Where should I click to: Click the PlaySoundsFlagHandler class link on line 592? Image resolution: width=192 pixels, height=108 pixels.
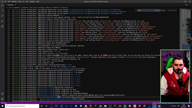[98, 11]
